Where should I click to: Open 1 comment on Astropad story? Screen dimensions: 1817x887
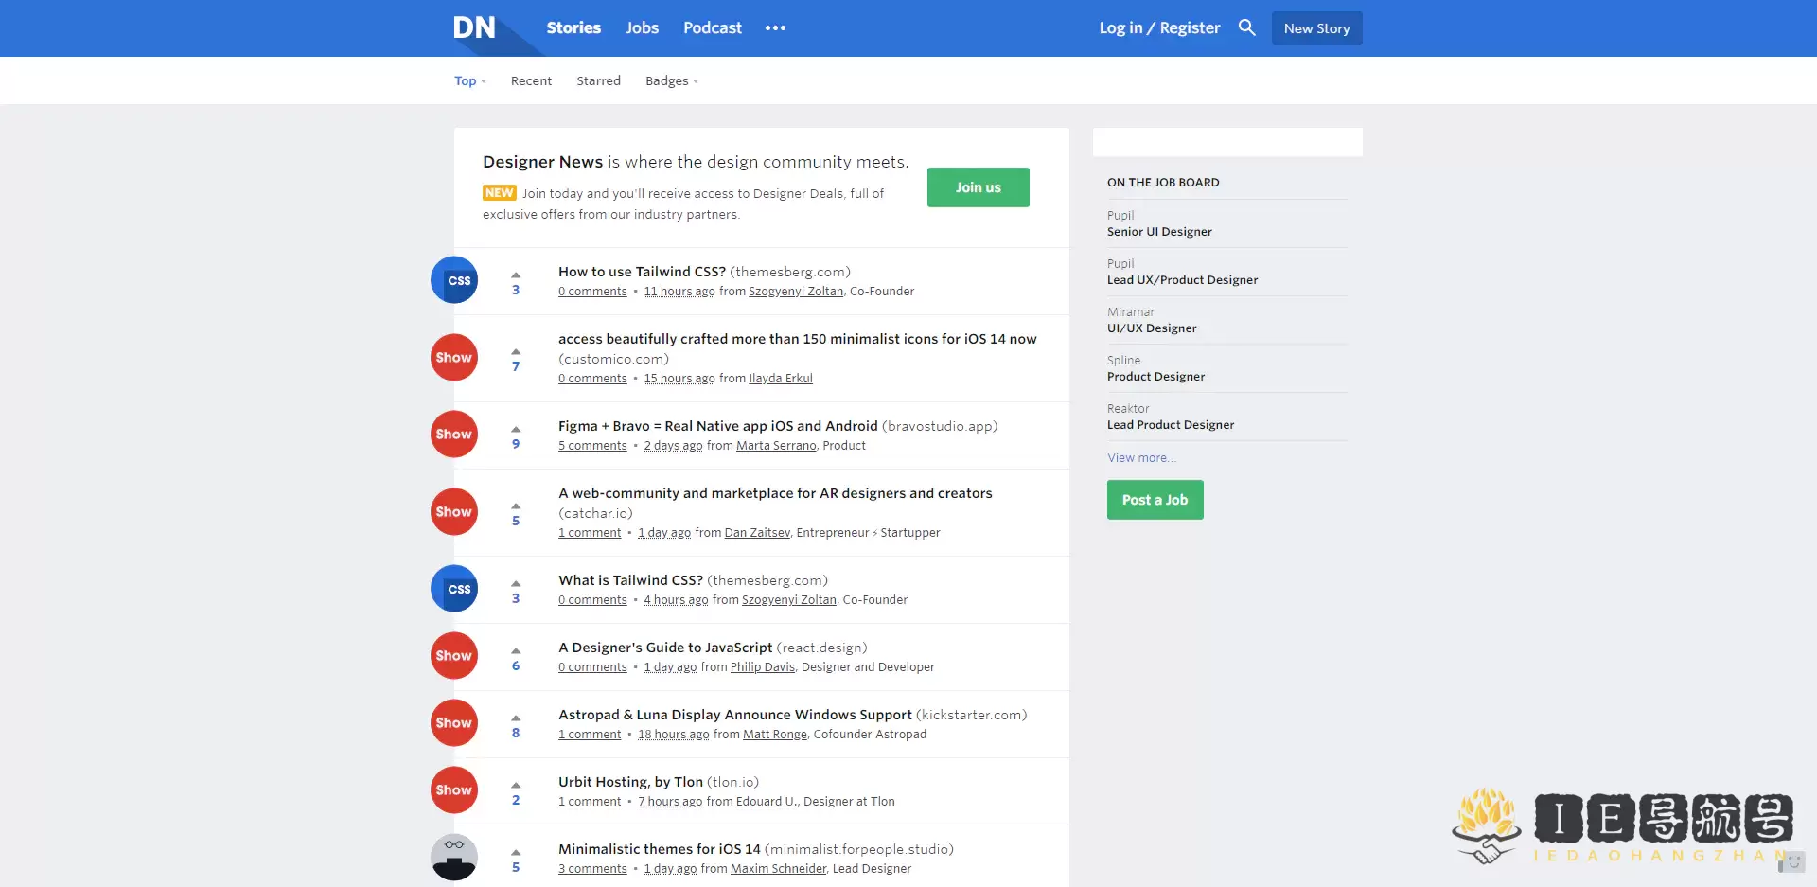point(590,735)
